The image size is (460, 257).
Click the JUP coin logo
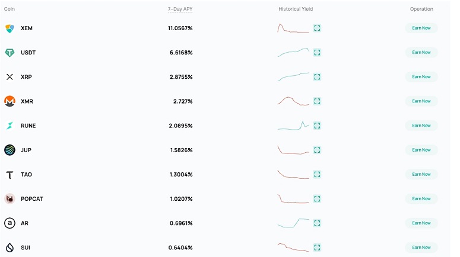tap(9, 150)
